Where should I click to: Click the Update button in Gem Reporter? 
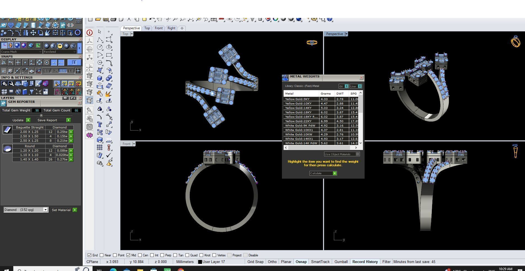coord(21,120)
